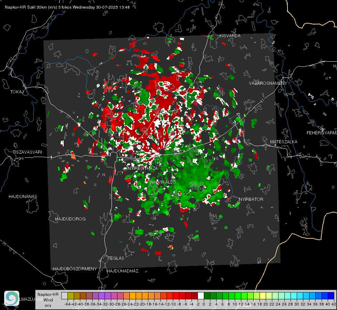Click the '0' value on the wind scale

[204, 304]
